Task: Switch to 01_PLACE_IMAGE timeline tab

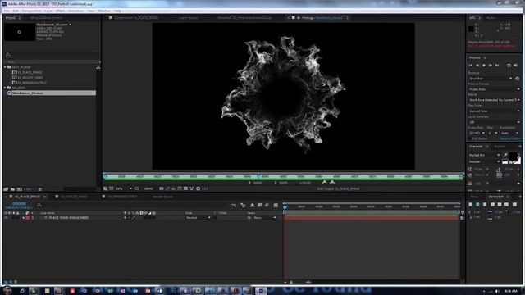Action: pos(27,197)
